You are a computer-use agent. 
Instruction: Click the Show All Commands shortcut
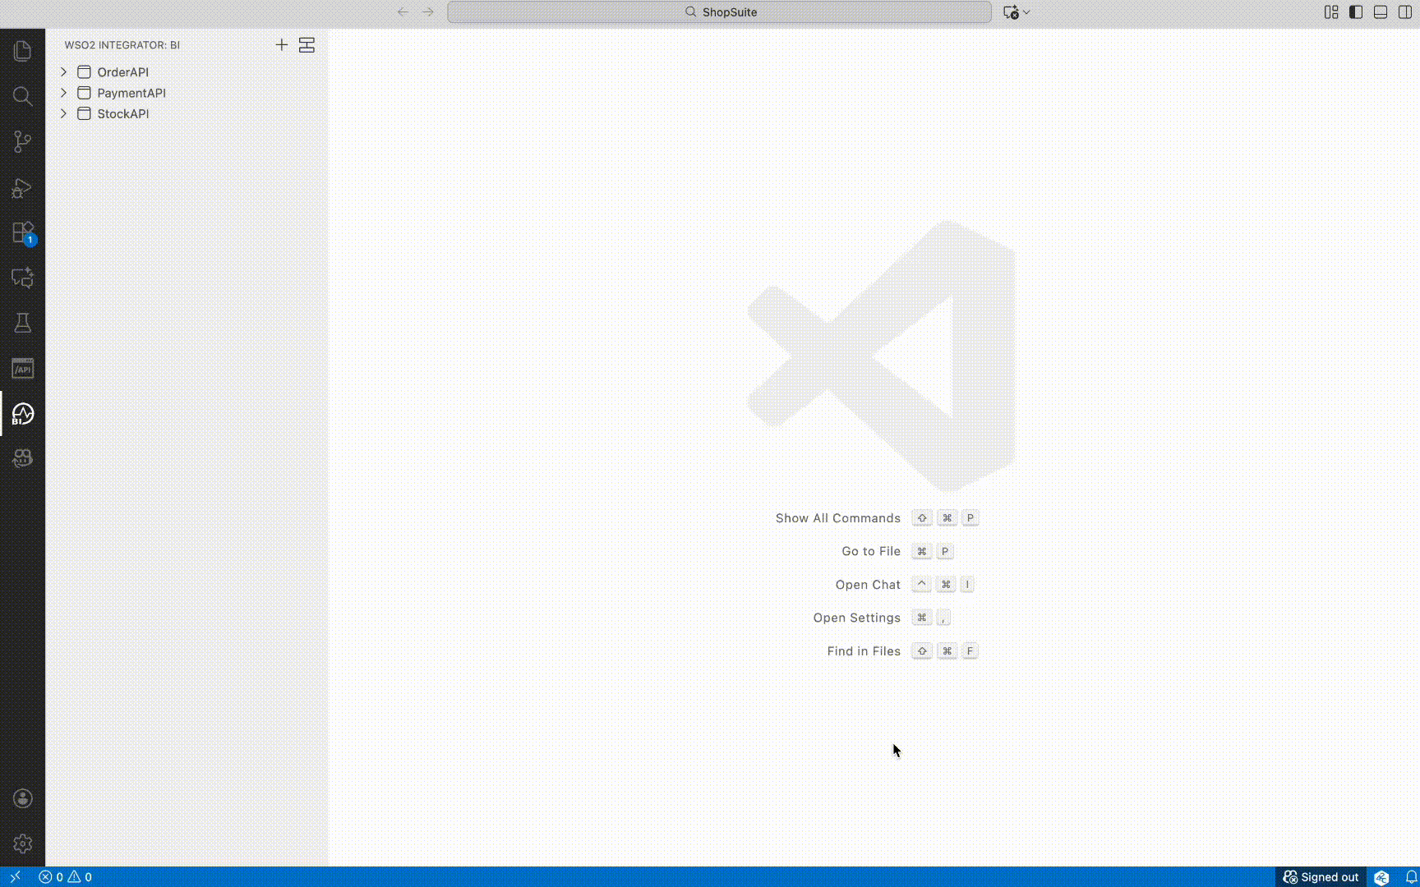pos(837,518)
